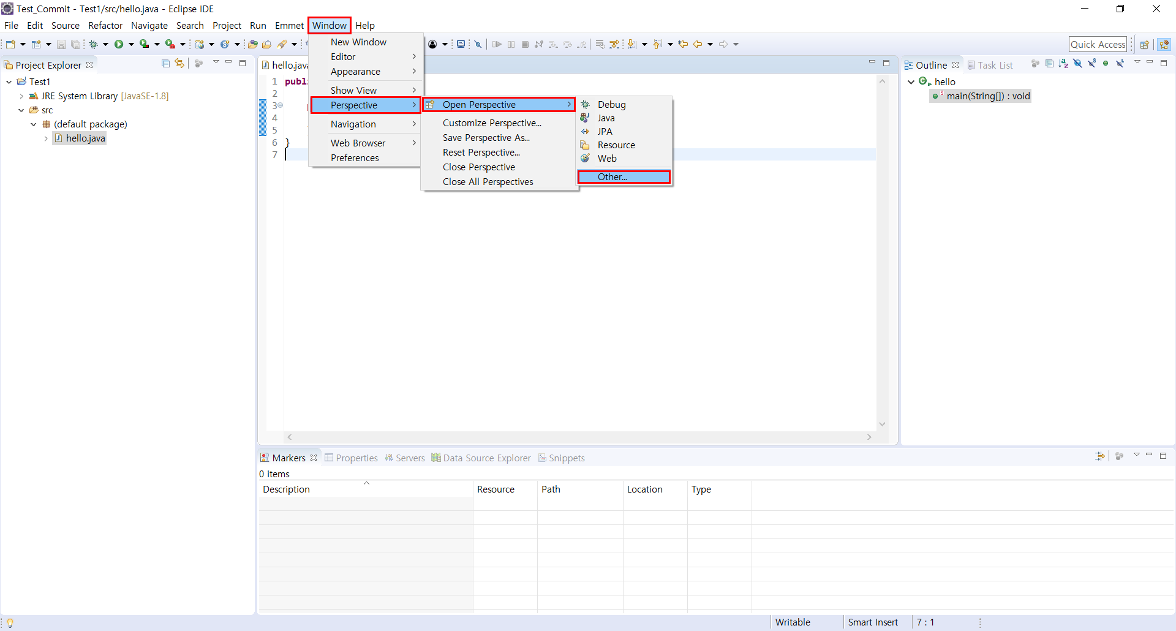Open Project Explorer View Menu triangle

click(216, 62)
